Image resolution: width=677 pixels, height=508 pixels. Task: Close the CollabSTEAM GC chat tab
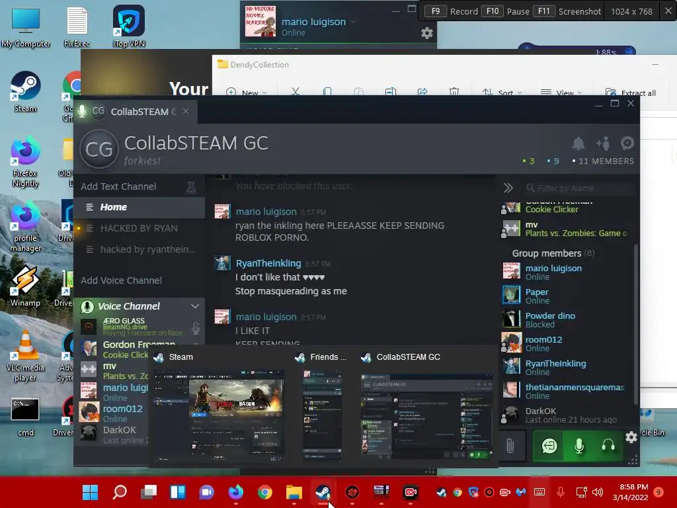tap(186, 111)
